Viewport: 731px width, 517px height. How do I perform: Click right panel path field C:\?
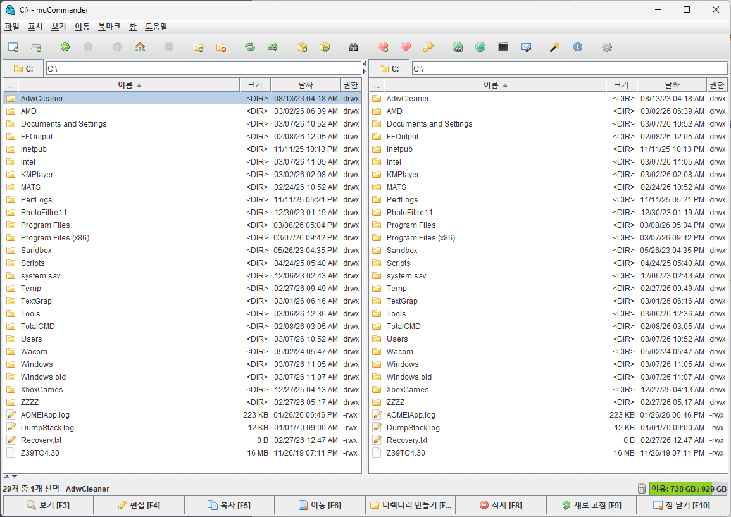[x=570, y=68]
